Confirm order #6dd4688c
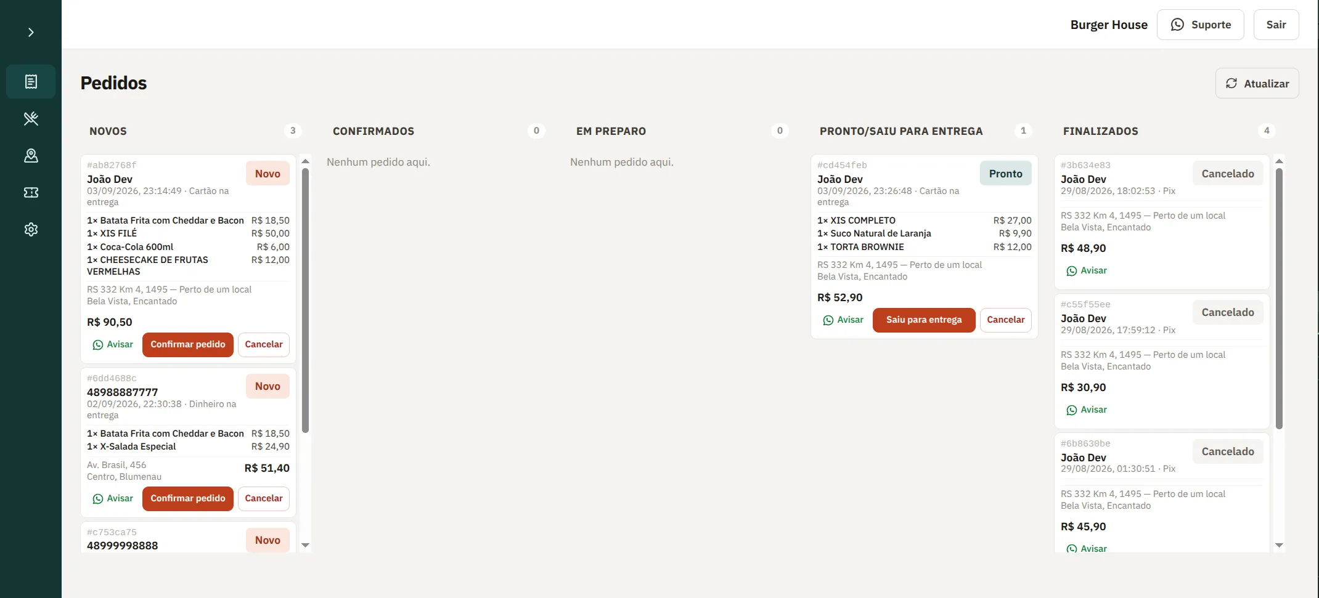The width and height of the screenshot is (1319, 598). point(188,498)
